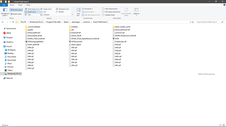Select the x64w.rpf file
The height and width of the screenshot is (127, 226).
pyautogui.click(x=30, y=68)
